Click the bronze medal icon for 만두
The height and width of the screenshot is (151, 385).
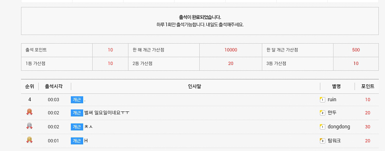[30, 112]
